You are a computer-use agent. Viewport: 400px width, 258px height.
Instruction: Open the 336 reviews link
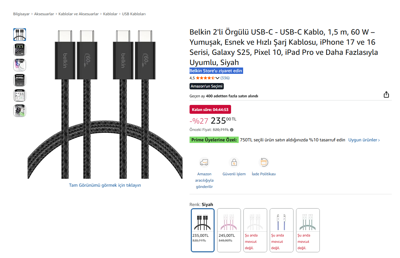[x=225, y=78]
